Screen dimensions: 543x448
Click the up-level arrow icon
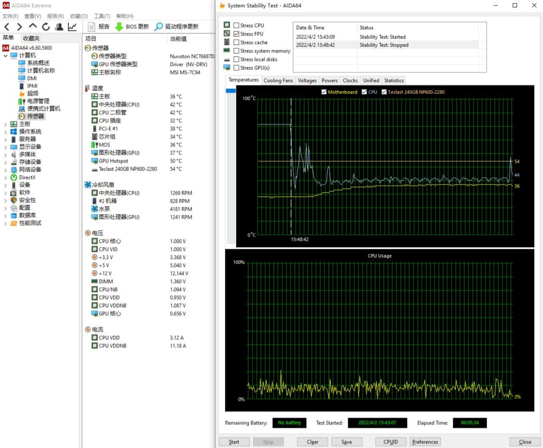(33, 26)
